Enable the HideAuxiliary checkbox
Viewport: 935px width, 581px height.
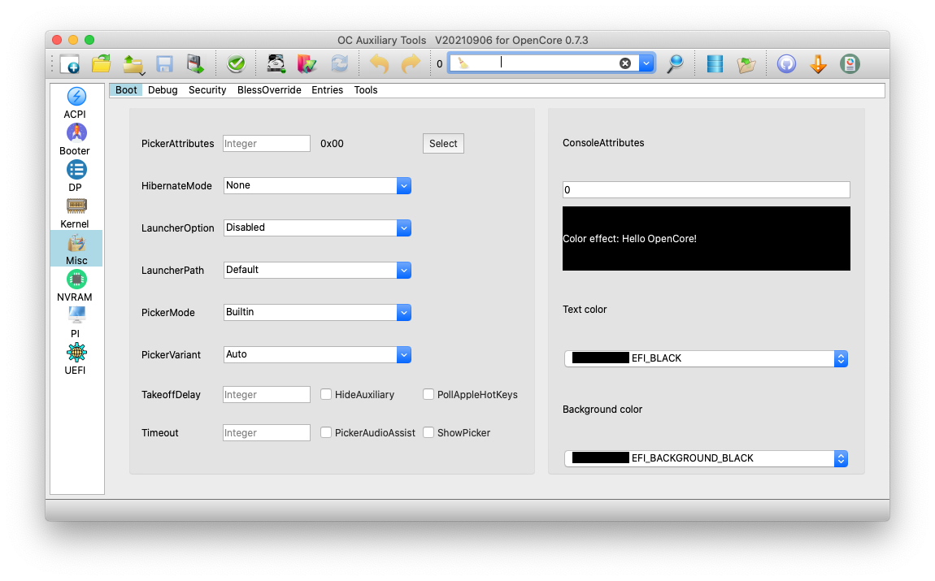tap(326, 394)
